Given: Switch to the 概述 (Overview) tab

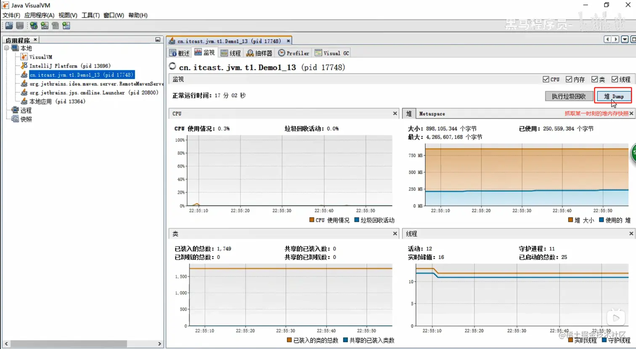Looking at the screenshot, I should tap(180, 53).
